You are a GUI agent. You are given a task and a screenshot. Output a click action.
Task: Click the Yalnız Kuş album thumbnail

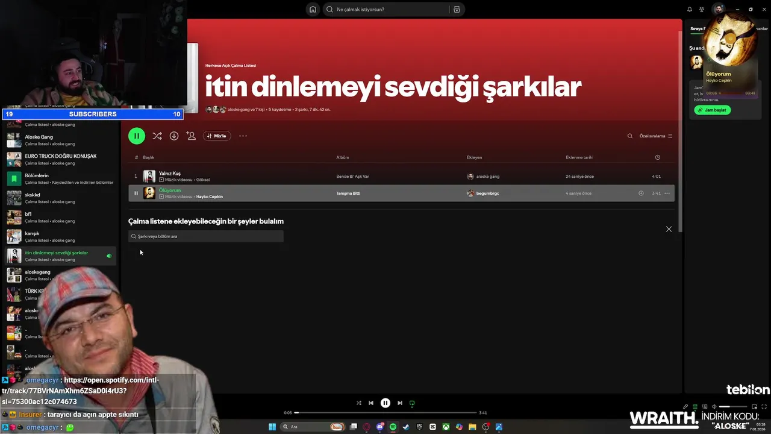coord(149,177)
